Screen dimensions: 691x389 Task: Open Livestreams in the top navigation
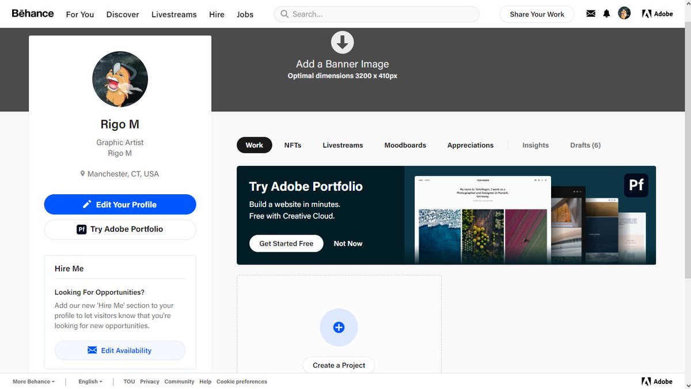click(x=174, y=14)
